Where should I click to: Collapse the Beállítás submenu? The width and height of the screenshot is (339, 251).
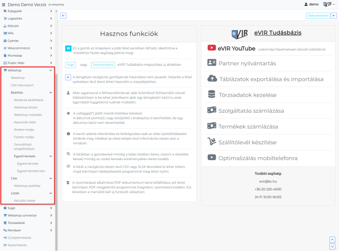(x=51, y=92)
